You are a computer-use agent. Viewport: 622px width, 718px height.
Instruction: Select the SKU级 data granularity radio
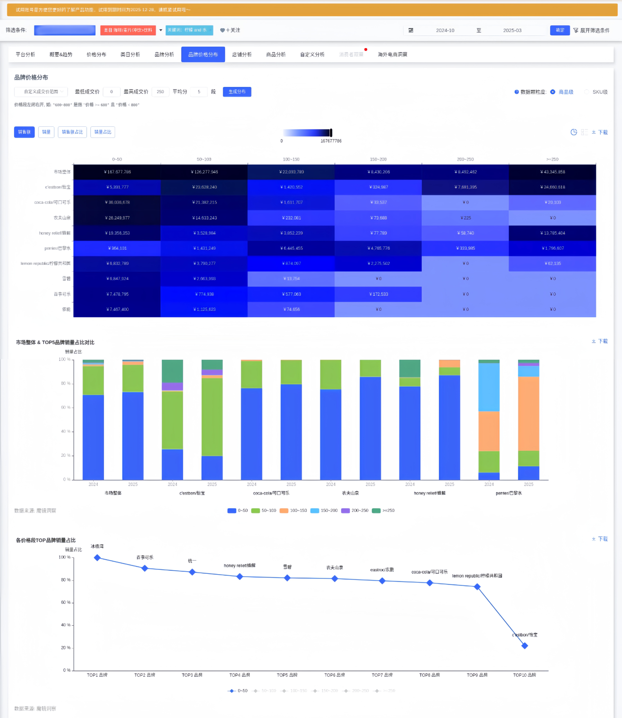pyautogui.click(x=587, y=92)
